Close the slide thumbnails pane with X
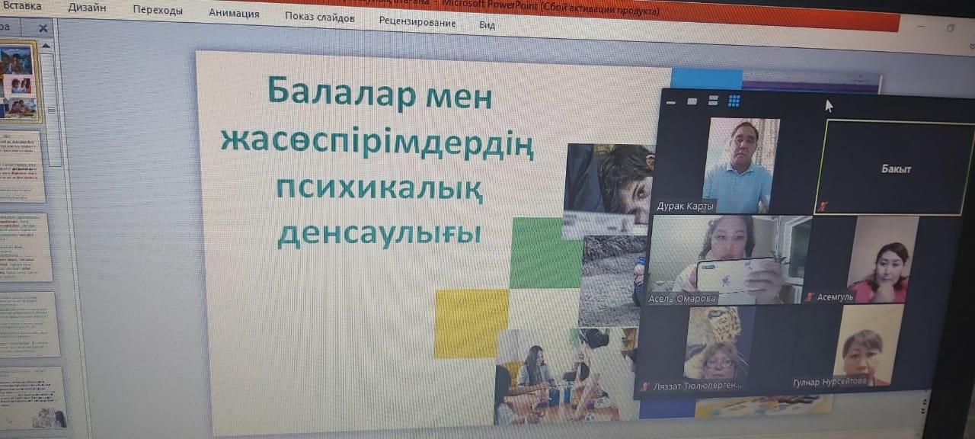Screen dimensions: 975x439 point(43,28)
